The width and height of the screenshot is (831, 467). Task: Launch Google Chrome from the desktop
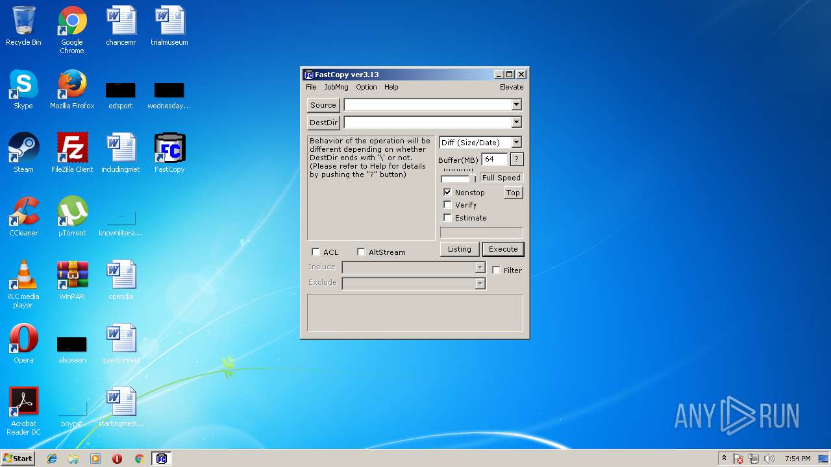click(72, 30)
